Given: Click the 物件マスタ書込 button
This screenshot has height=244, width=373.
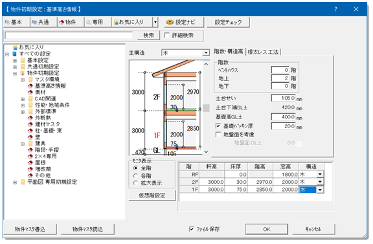Looking at the screenshot, I should 30,229.
